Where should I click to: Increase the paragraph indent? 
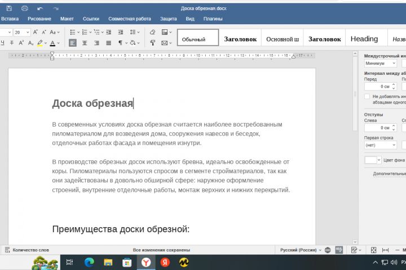pyautogui.click(x=121, y=32)
